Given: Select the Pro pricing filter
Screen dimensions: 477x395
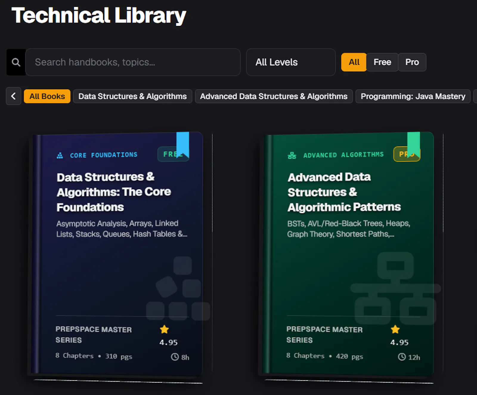Looking at the screenshot, I should (x=412, y=62).
